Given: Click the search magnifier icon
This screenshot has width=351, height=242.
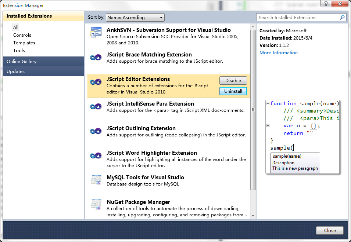Looking at the screenshot, I should [x=342, y=17].
